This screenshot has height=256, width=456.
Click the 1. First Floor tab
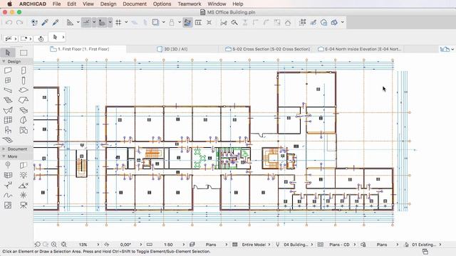(80, 49)
